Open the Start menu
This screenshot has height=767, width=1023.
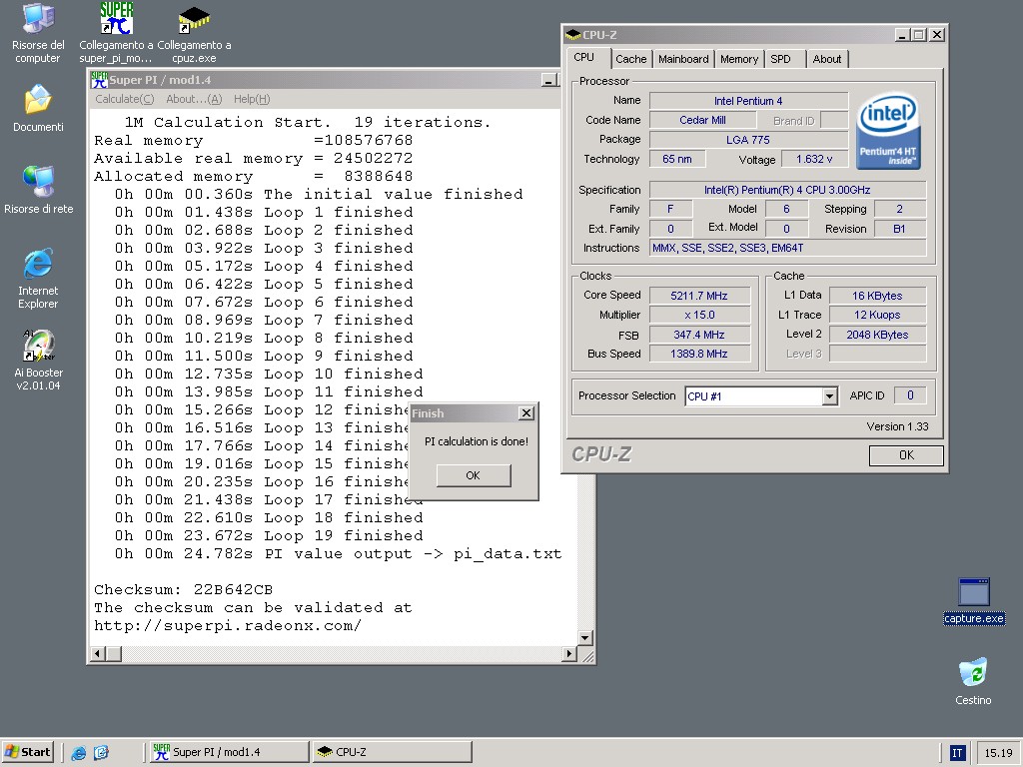27,752
